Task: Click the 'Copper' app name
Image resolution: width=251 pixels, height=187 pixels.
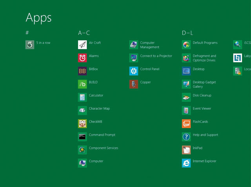Action: (x=146, y=82)
